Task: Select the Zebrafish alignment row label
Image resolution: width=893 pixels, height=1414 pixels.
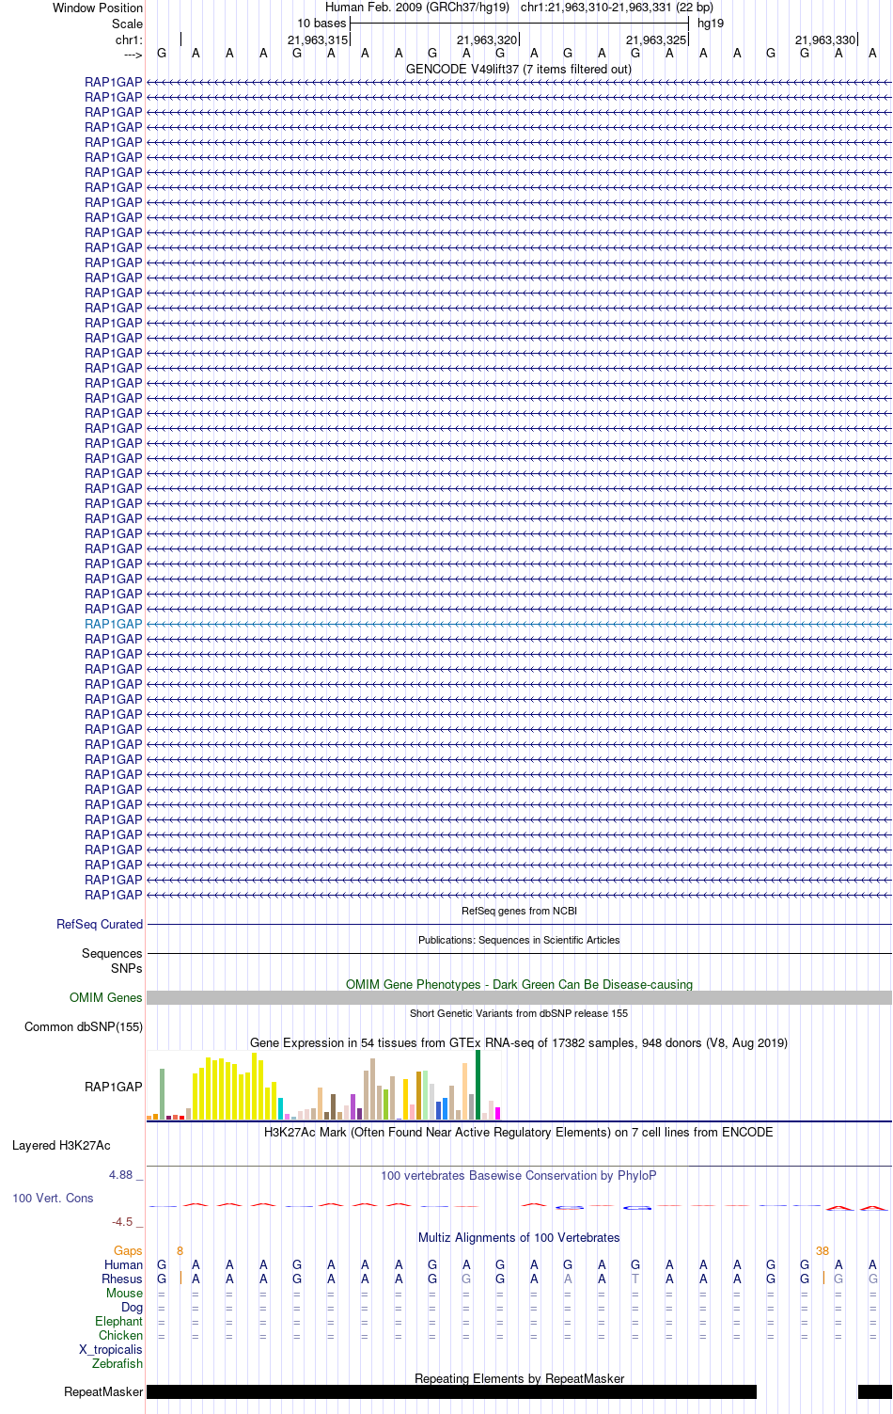Action: click(117, 1363)
